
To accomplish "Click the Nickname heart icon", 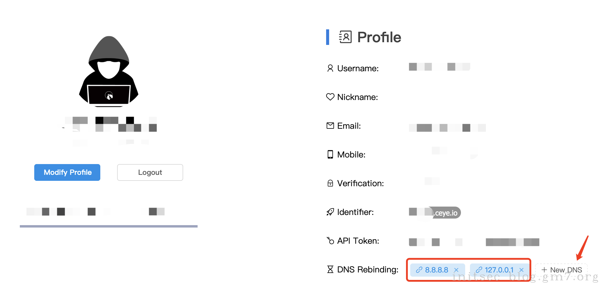I will (330, 97).
